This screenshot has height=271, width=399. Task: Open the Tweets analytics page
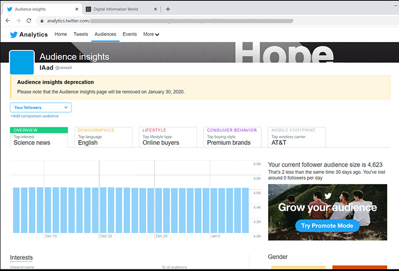(x=81, y=34)
